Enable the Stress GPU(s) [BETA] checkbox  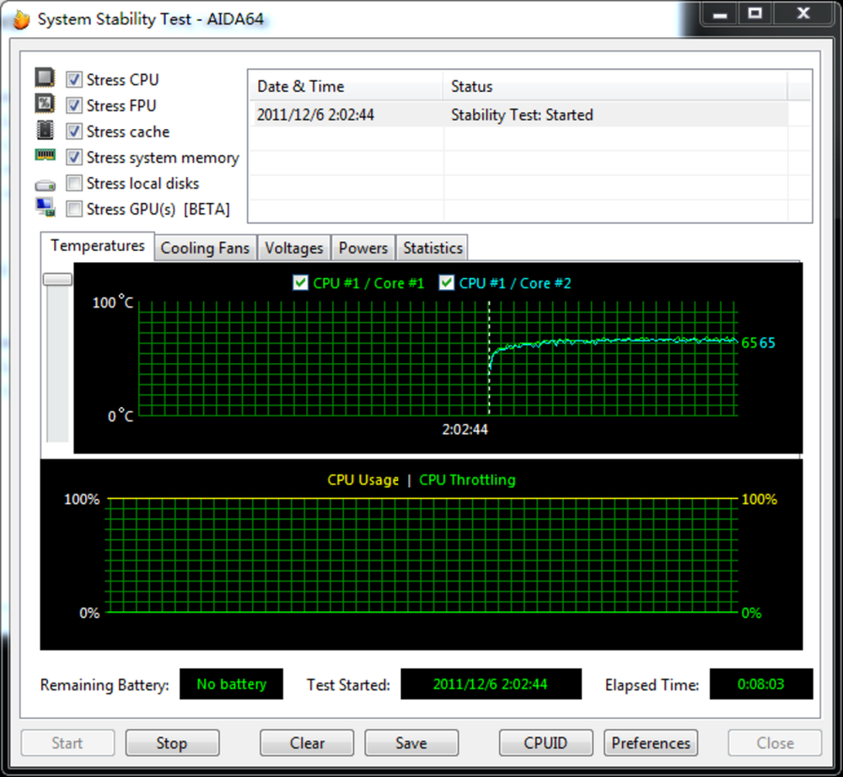tap(74, 208)
